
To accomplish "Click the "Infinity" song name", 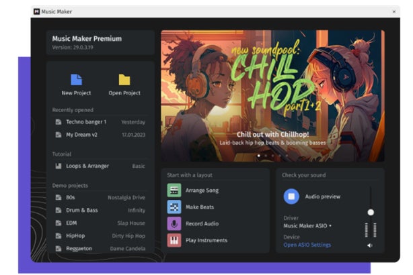I will click(137, 211).
